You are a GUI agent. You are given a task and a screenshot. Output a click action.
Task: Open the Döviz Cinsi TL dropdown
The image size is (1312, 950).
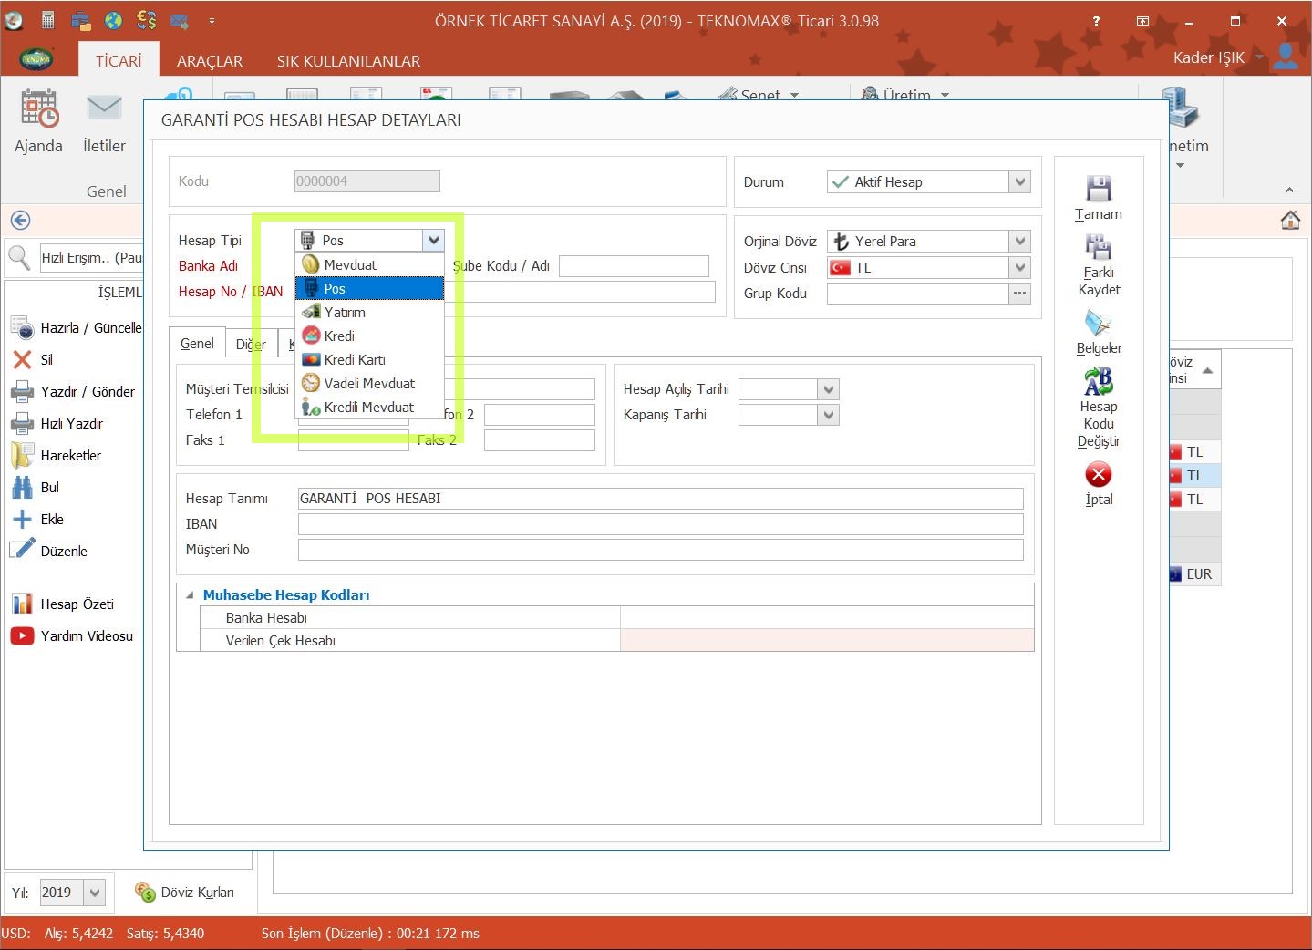(1020, 267)
